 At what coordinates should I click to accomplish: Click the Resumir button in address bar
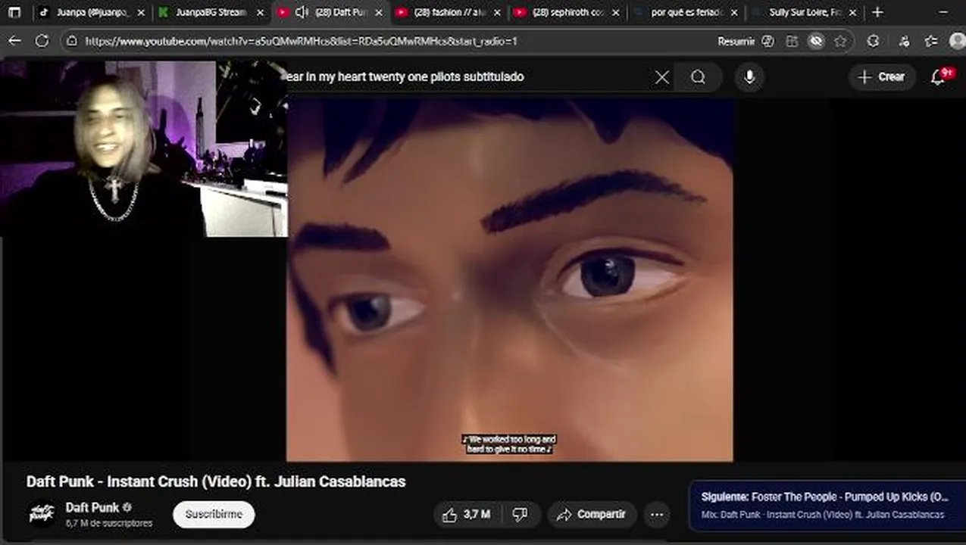coord(736,41)
